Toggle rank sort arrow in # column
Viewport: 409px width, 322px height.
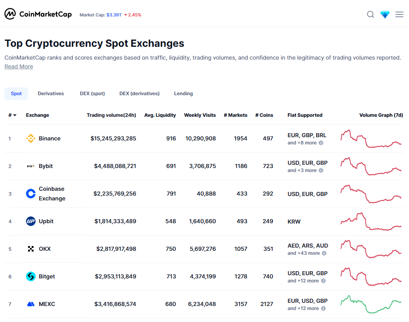pos(15,115)
